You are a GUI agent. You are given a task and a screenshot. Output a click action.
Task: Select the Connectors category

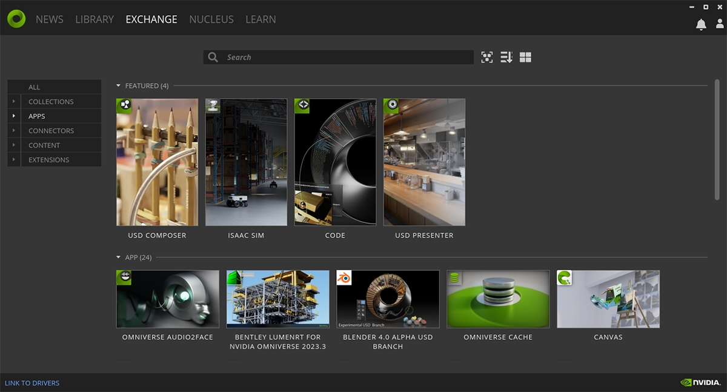pos(61,131)
